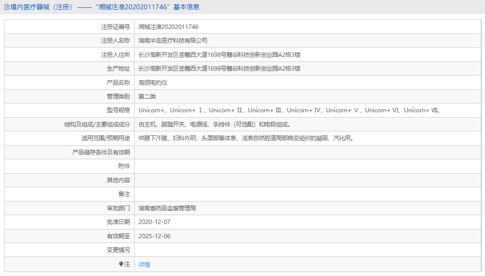The image size is (485, 276).
Task: Click the 批准日期 label
Action: pos(118,222)
